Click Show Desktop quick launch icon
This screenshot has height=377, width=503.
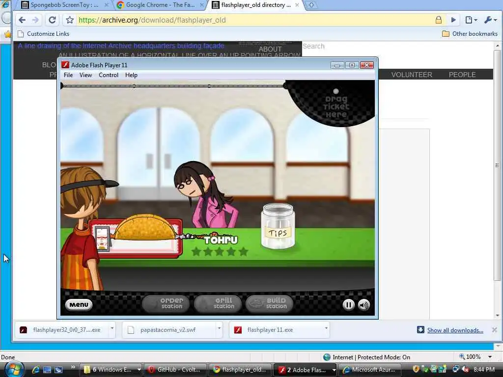tap(47, 370)
